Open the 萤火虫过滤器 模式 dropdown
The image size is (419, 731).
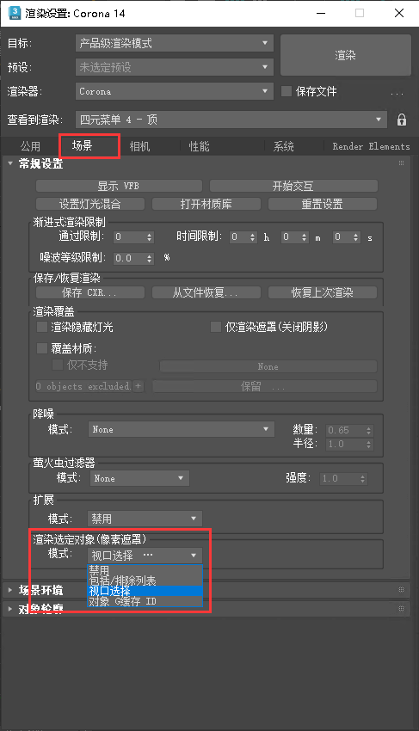(x=139, y=478)
